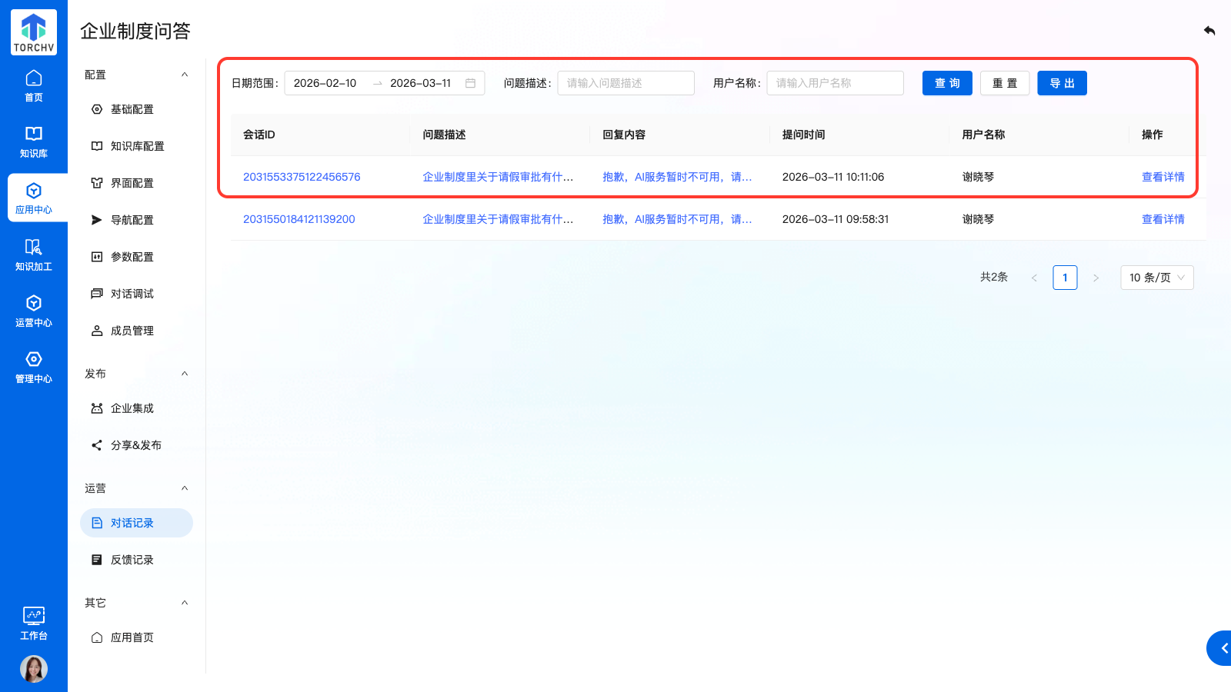Image resolution: width=1231 pixels, height=692 pixels.
Task: Collapse the 配置 menu section
Action: pyautogui.click(x=185, y=75)
